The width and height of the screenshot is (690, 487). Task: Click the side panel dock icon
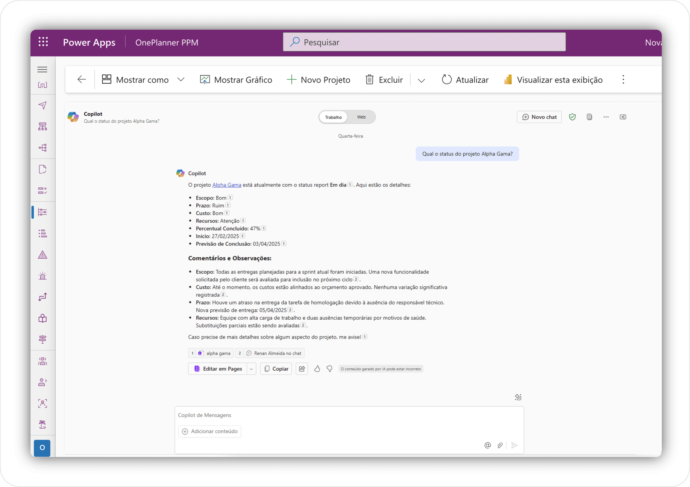pos(623,117)
